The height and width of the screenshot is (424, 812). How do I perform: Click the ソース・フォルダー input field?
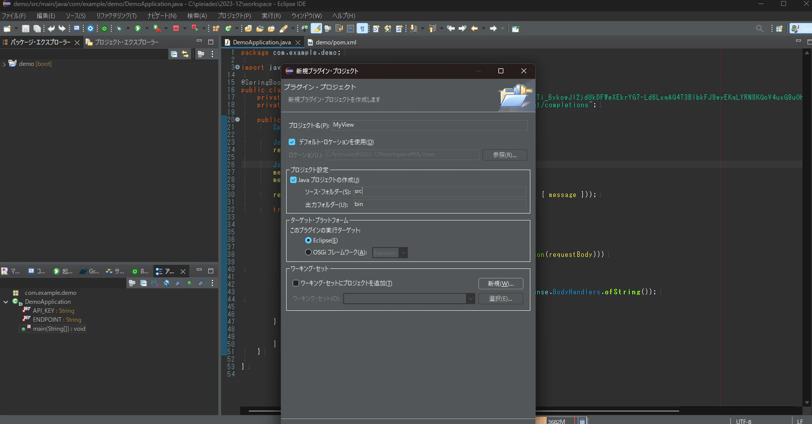point(439,192)
